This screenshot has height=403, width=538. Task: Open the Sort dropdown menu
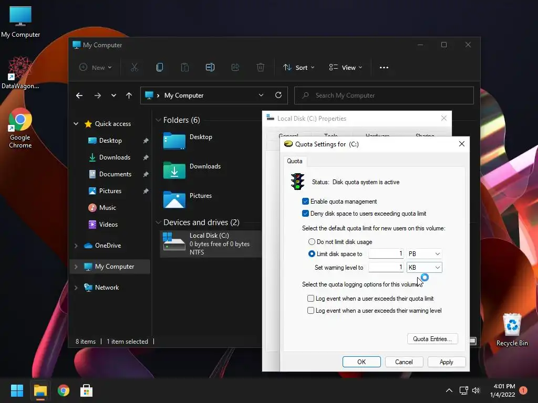click(x=298, y=68)
